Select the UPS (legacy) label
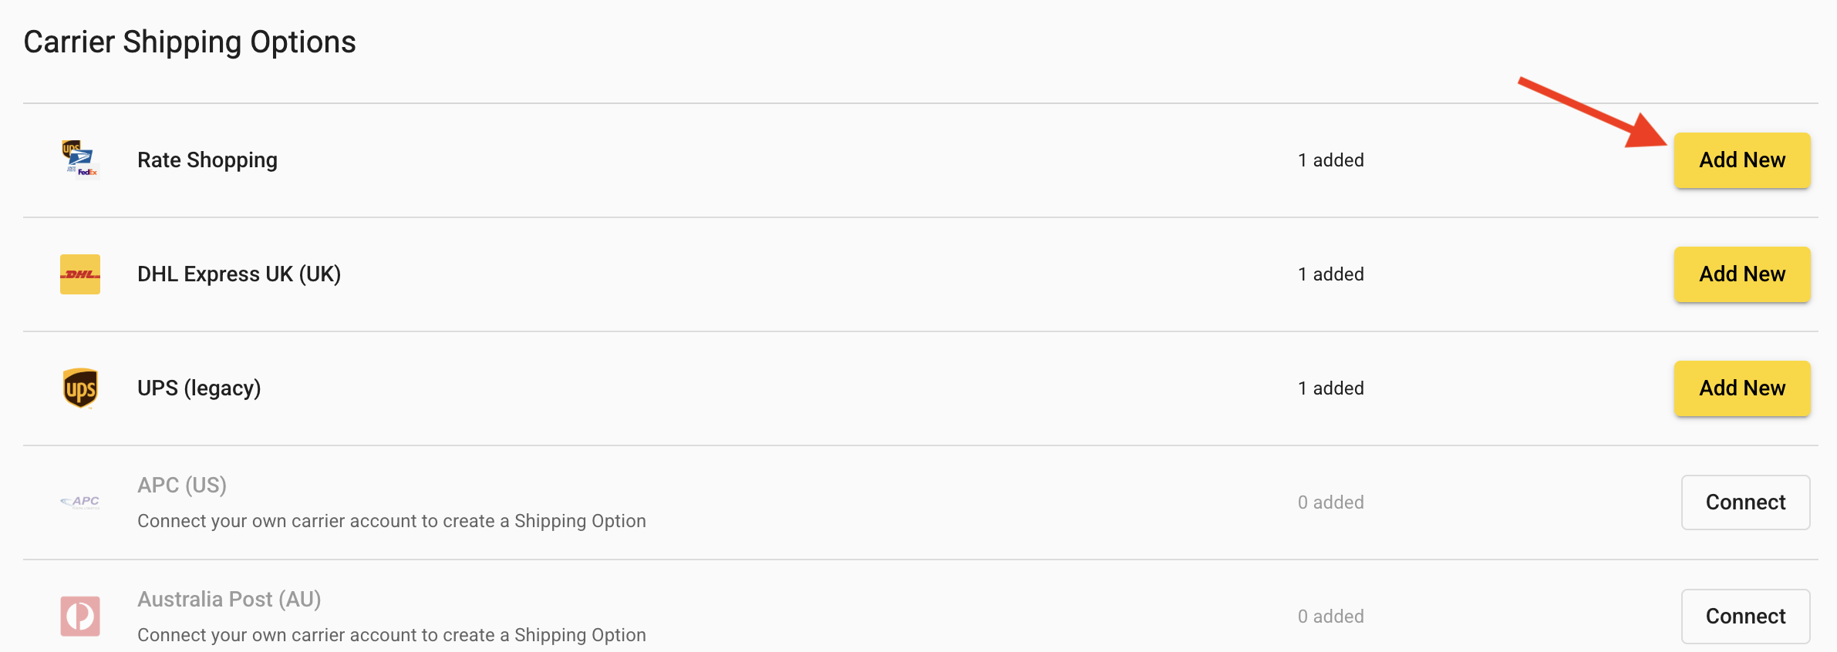Screen dimensions: 1837x652 point(199,388)
